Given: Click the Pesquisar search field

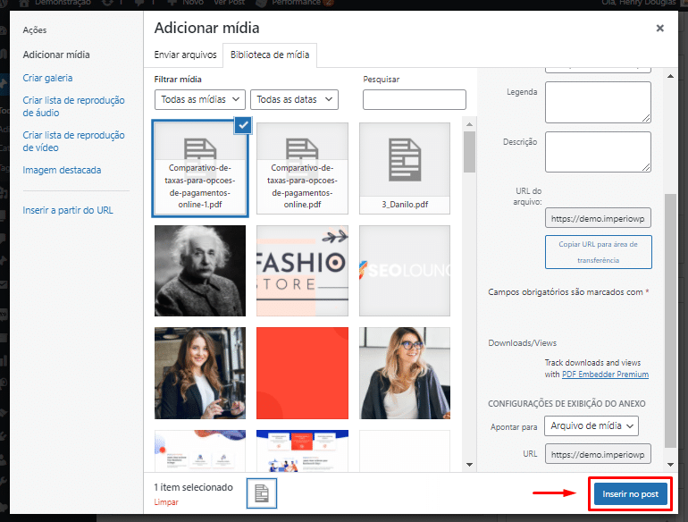Looking at the screenshot, I should click(415, 99).
